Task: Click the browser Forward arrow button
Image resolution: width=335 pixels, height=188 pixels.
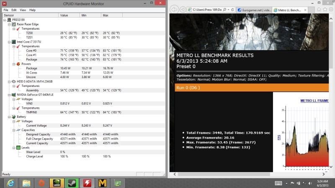Action: (x=183, y=10)
